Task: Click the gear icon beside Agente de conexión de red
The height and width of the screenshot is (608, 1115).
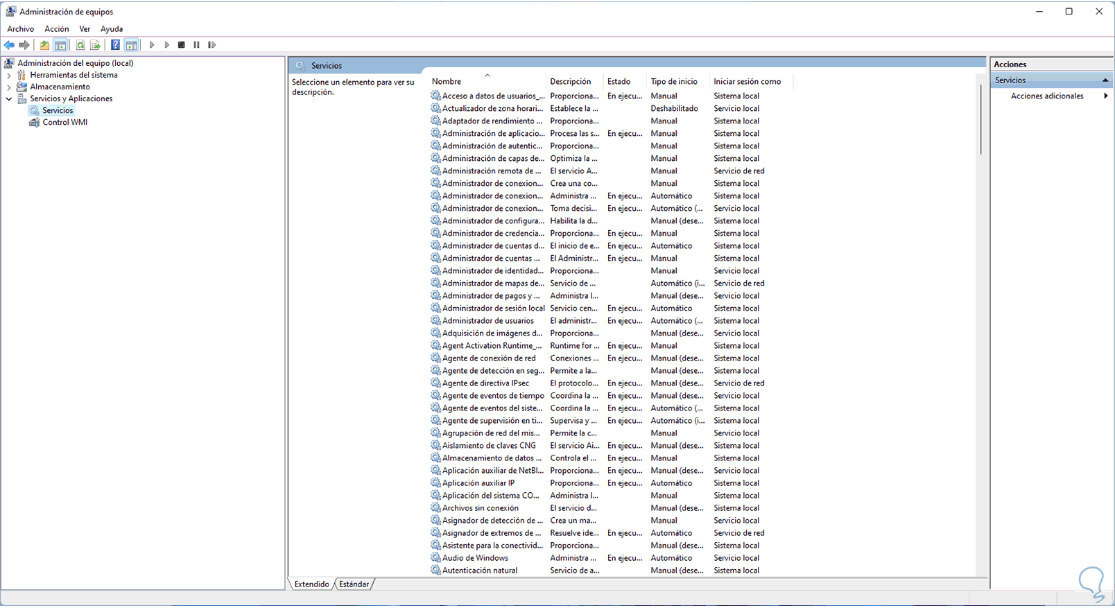Action: 435,358
